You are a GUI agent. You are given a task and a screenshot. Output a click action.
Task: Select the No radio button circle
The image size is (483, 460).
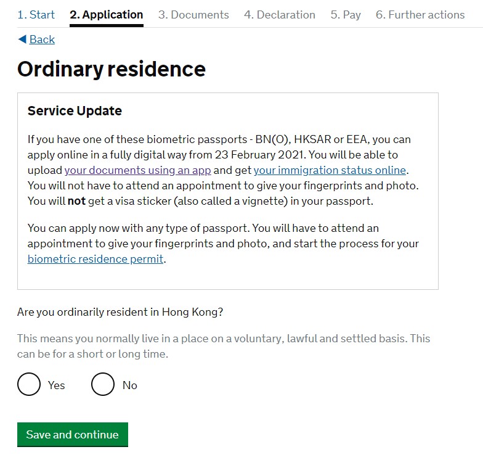click(x=103, y=385)
